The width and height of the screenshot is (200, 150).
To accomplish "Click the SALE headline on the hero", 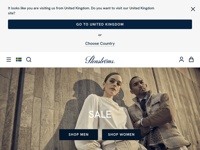I will (x=100, y=114).
